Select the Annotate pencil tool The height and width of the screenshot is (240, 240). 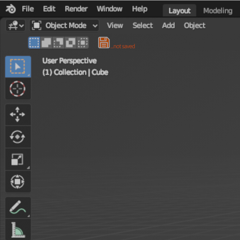[x=18, y=208]
